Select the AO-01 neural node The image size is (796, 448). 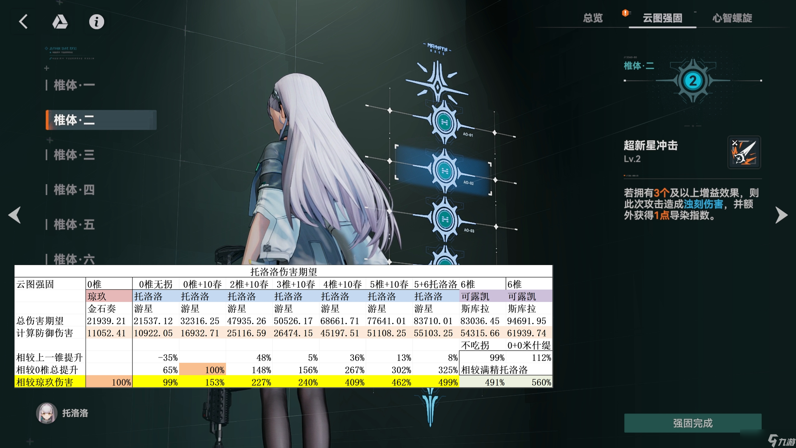[445, 122]
